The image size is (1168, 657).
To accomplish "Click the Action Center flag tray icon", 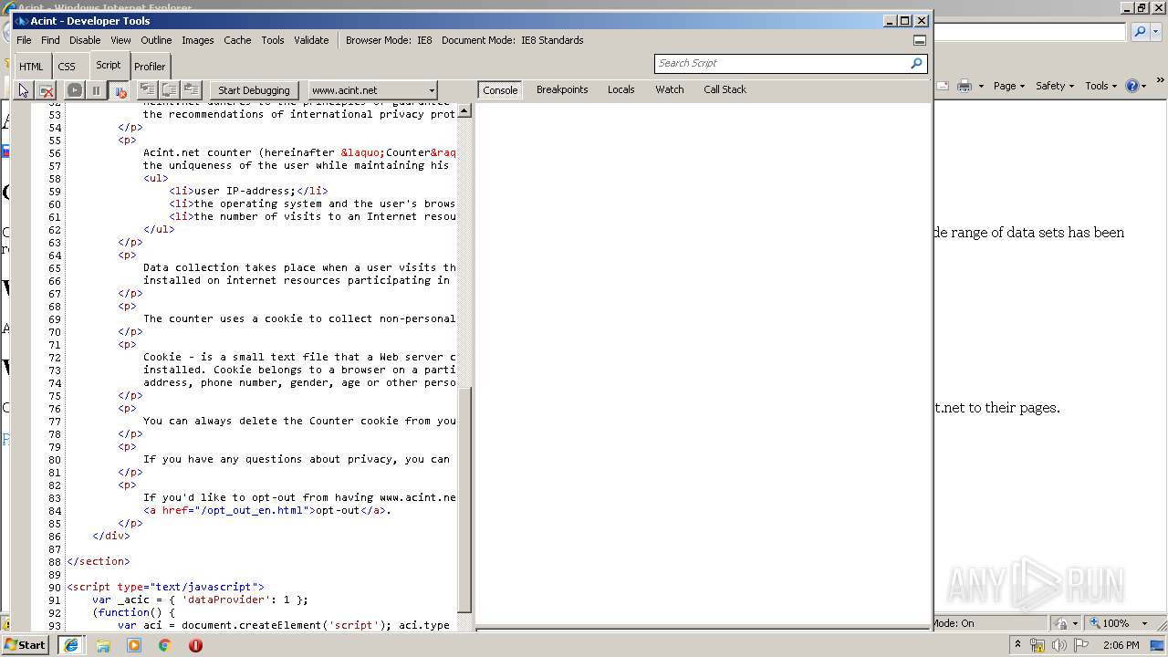I will (x=1079, y=646).
